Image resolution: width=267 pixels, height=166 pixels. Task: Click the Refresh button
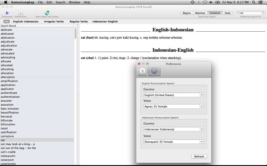pos(199,156)
